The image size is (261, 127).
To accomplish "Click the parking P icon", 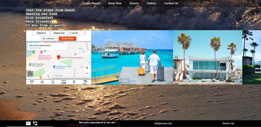I will (74, 82).
